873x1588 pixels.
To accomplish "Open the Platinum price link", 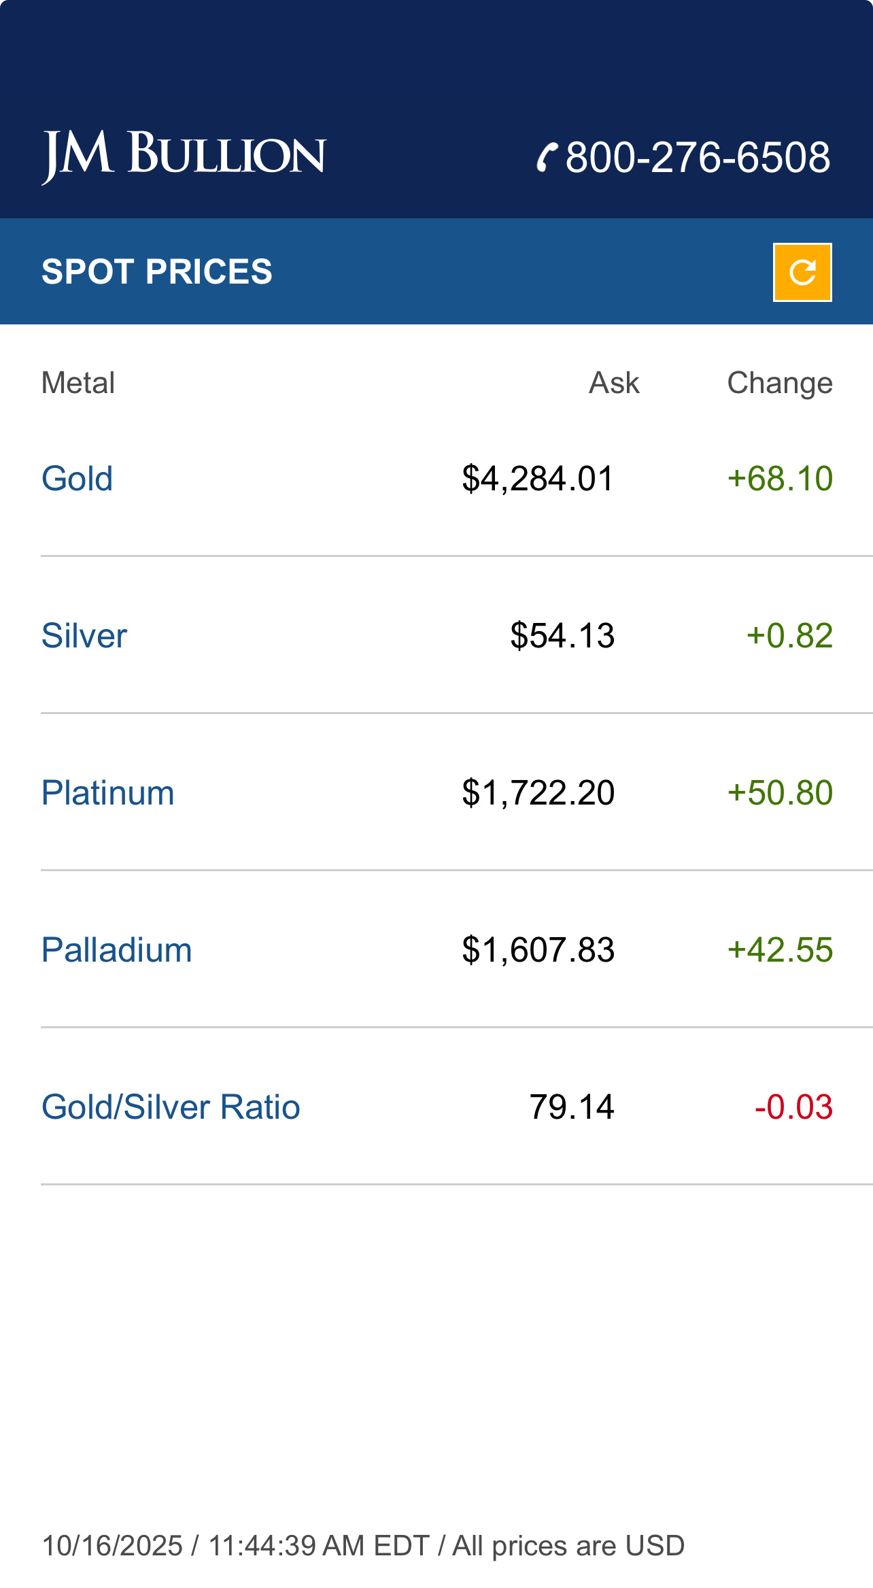I will [x=107, y=792].
